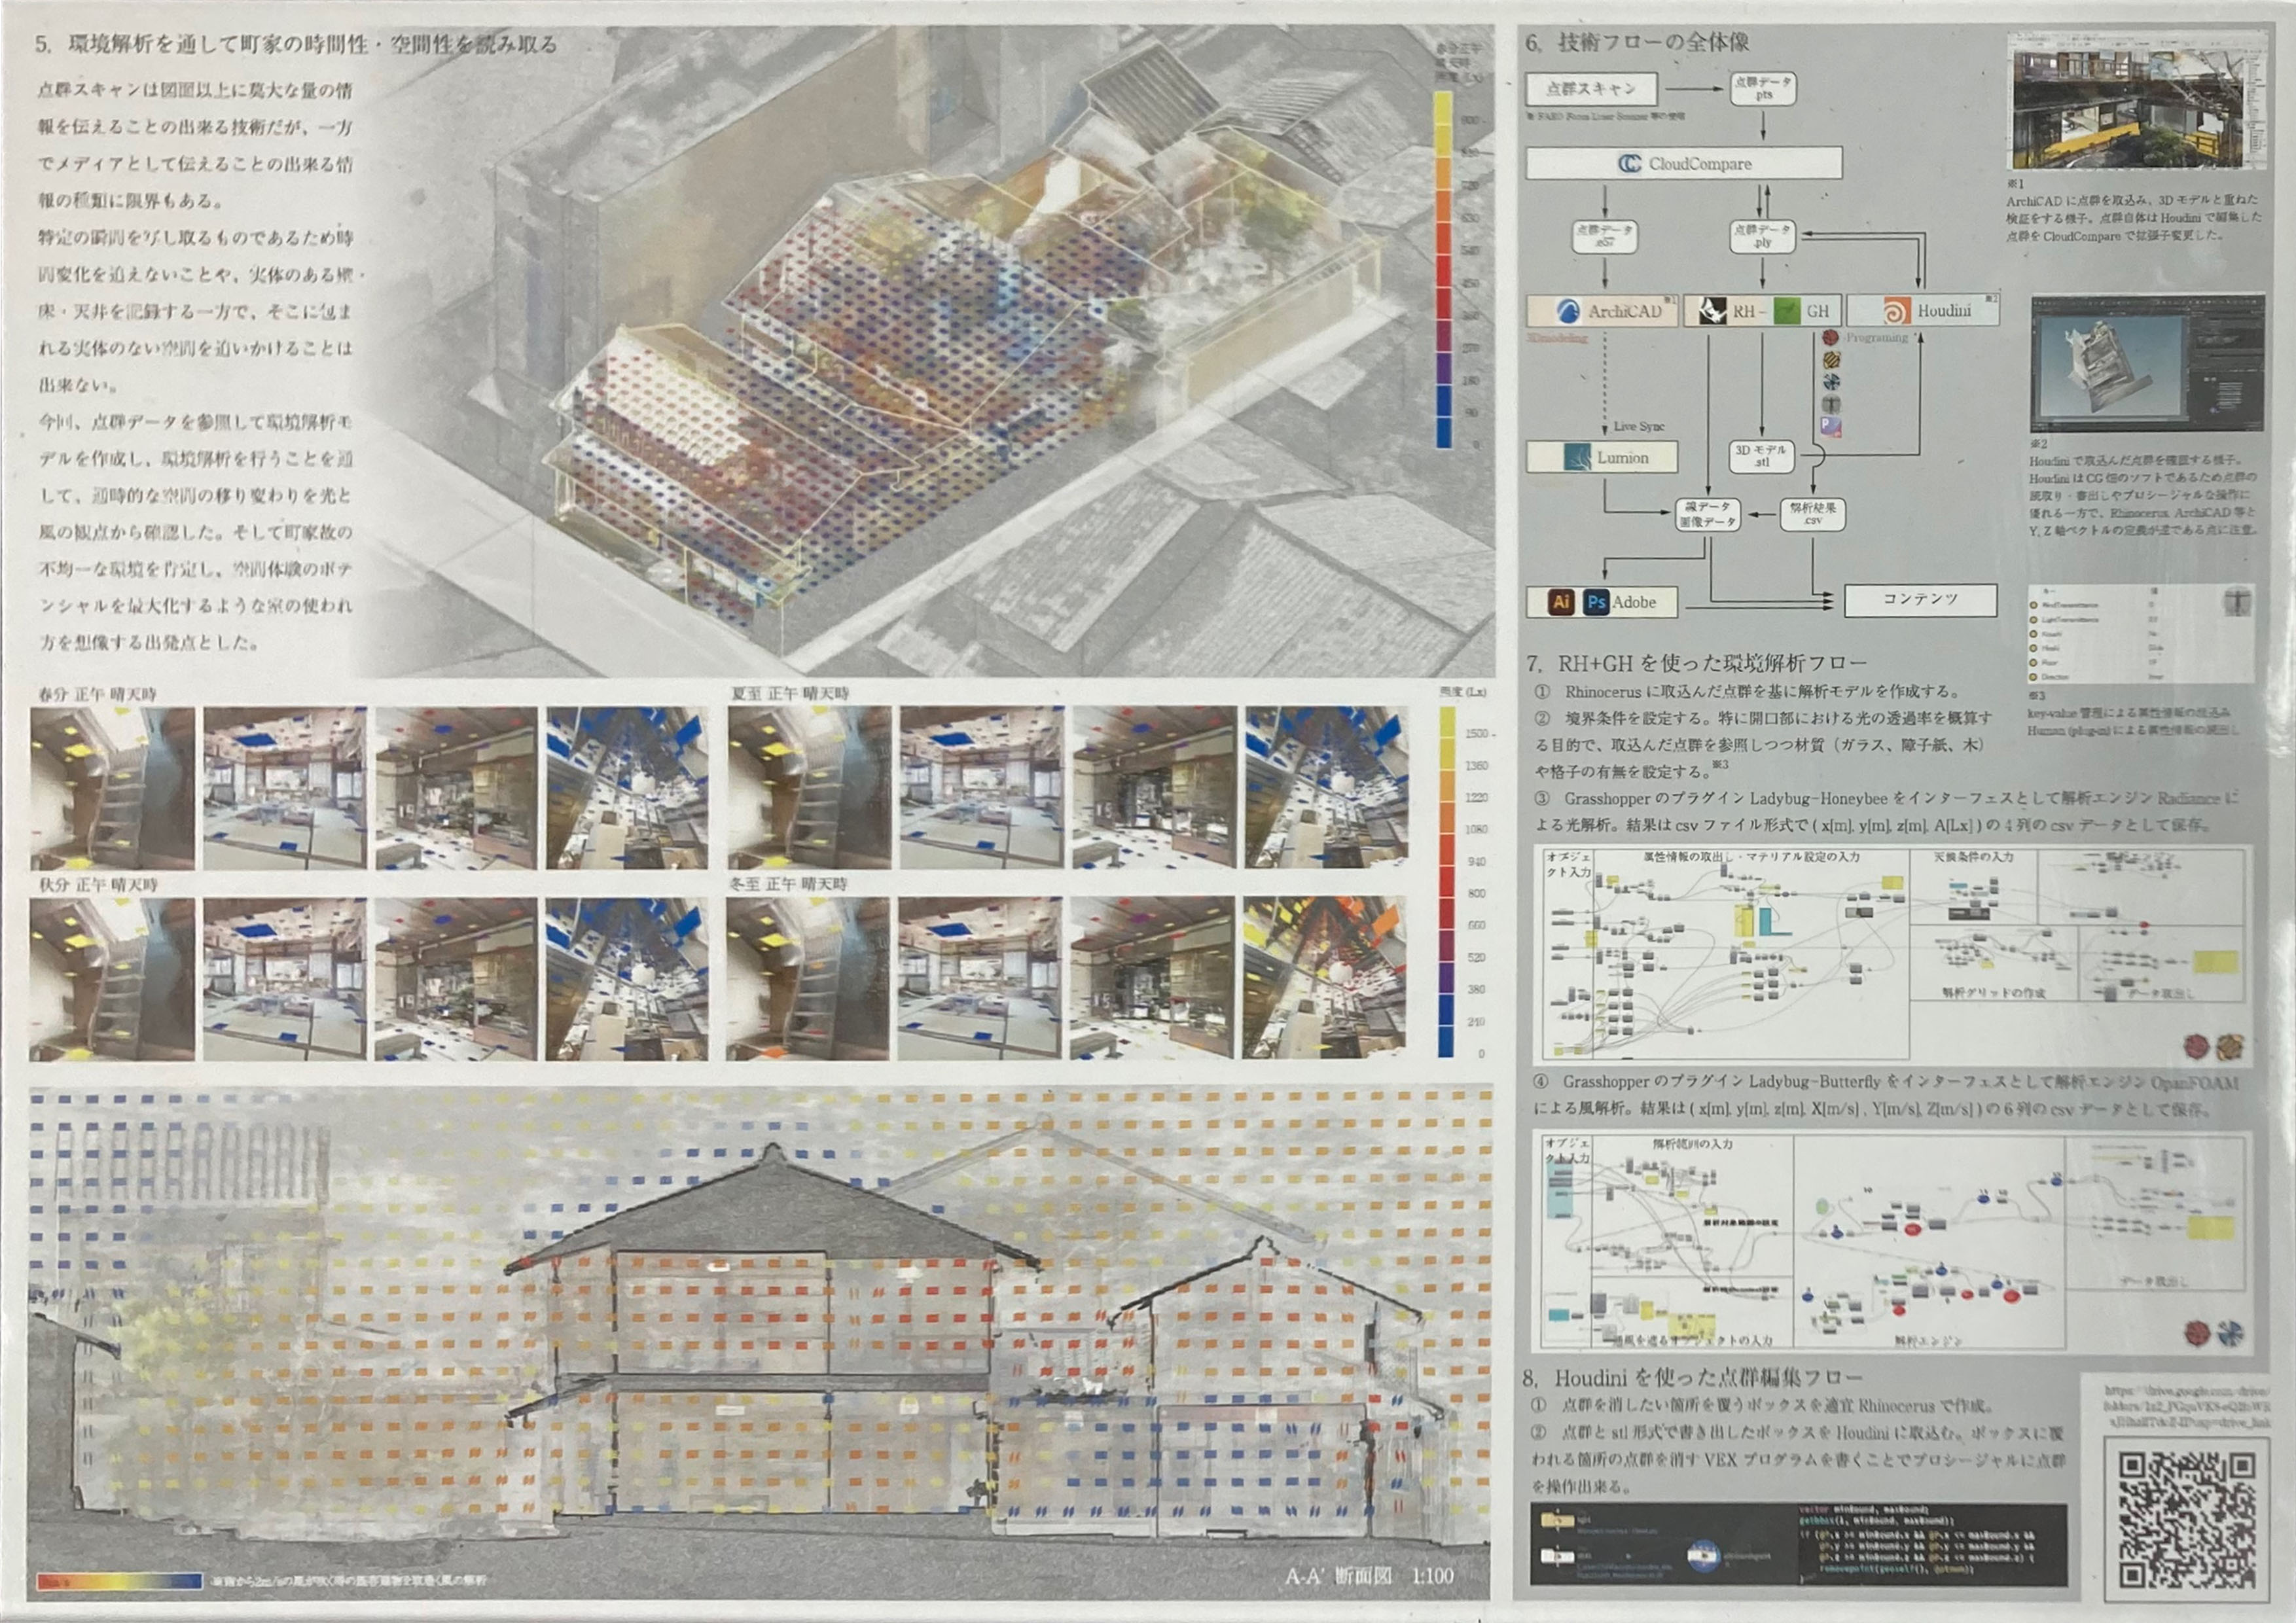
Task: Click the illuminance color legend beside axonometric view
Action: click(1443, 270)
